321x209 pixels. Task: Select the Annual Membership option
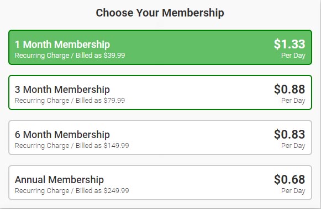point(160,183)
